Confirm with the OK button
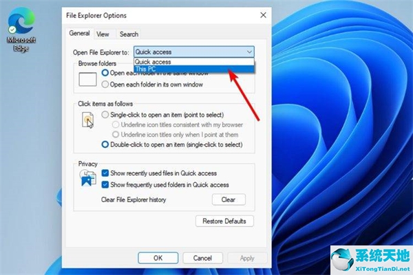413x275 pixels. coord(158,258)
